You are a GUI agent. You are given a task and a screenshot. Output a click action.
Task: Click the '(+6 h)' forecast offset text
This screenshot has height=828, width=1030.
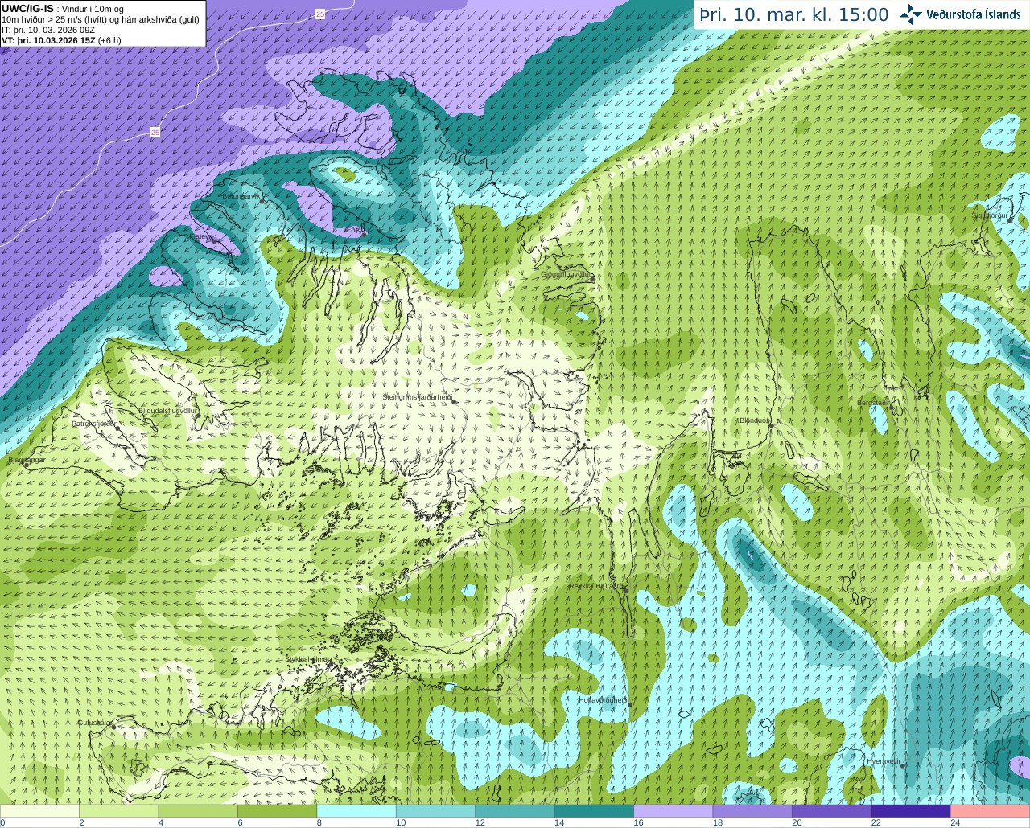point(109,40)
